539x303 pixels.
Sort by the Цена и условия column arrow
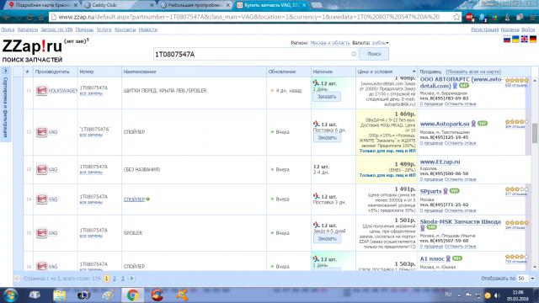tap(414, 72)
